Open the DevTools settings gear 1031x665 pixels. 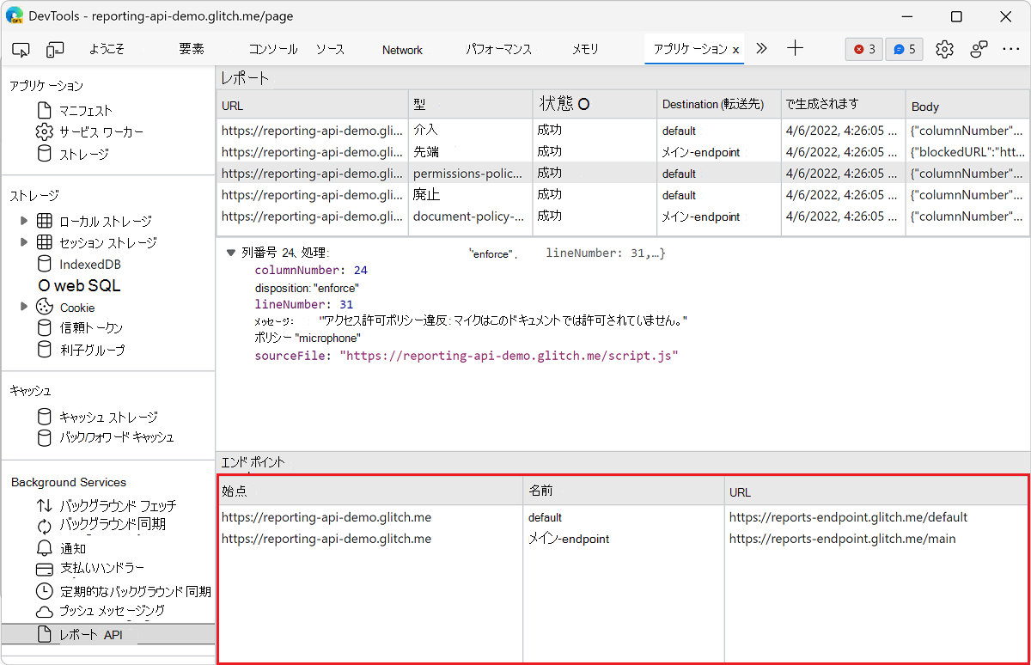(944, 49)
